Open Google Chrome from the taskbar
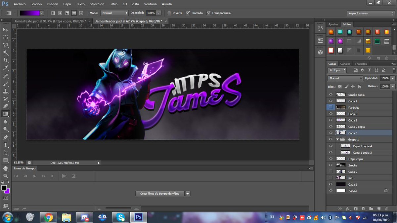The height and width of the screenshot is (223, 397). [48, 217]
